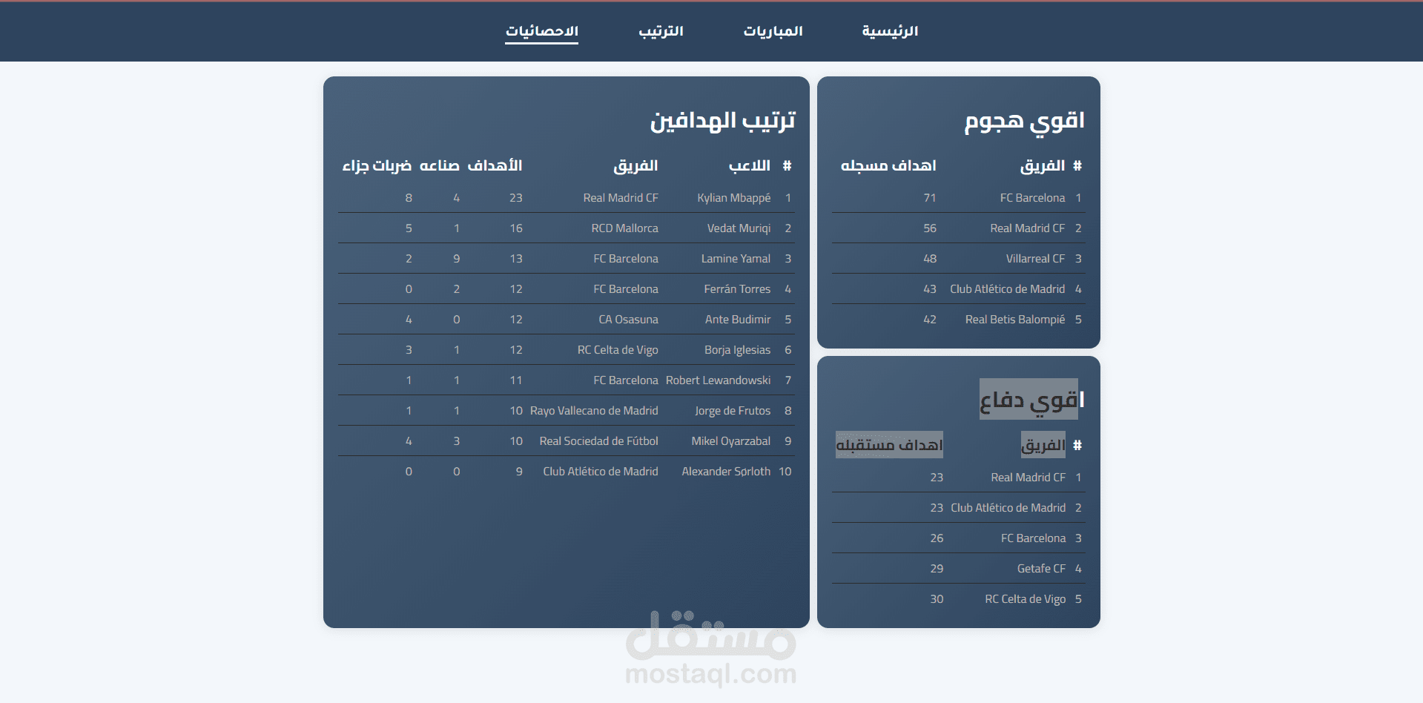The width and height of the screenshot is (1423, 703).
Task: Open the الرئيسية nav tab
Action: [x=890, y=31]
